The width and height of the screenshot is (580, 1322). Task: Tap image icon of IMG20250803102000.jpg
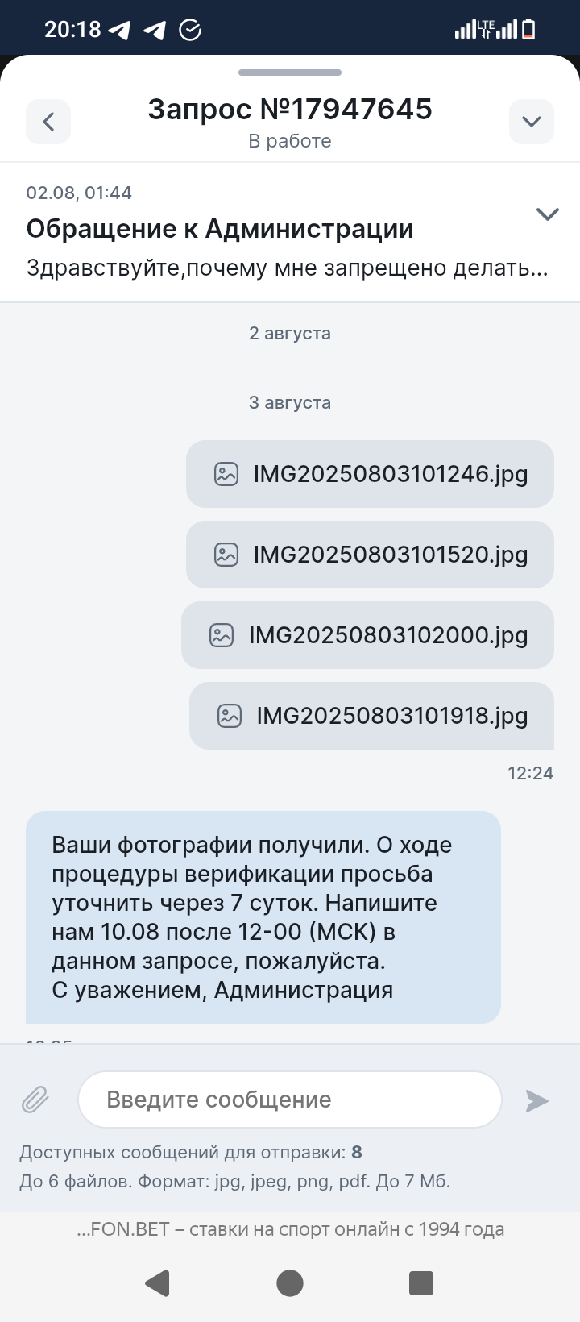tap(221, 635)
